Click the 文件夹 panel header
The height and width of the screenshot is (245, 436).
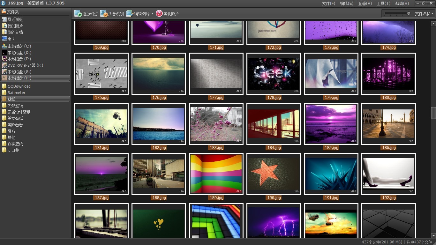[35, 12]
